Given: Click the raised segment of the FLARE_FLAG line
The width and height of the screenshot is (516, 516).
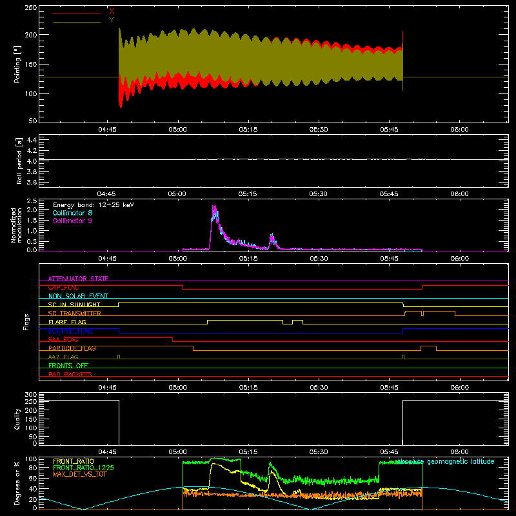Looking at the screenshot, I should pyautogui.click(x=245, y=320).
